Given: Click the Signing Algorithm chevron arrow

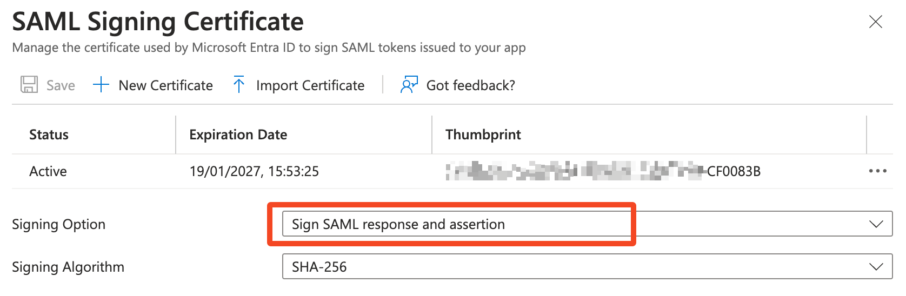Looking at the screenshot, I should [x=876, y=267].
